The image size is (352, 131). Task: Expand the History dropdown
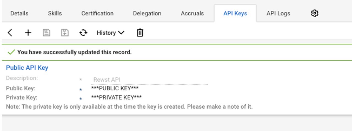click(110, 33)
